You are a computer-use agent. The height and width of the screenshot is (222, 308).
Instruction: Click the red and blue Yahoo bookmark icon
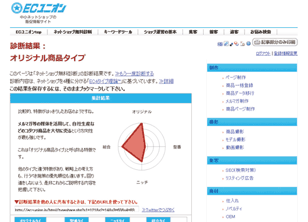point(236,44)
